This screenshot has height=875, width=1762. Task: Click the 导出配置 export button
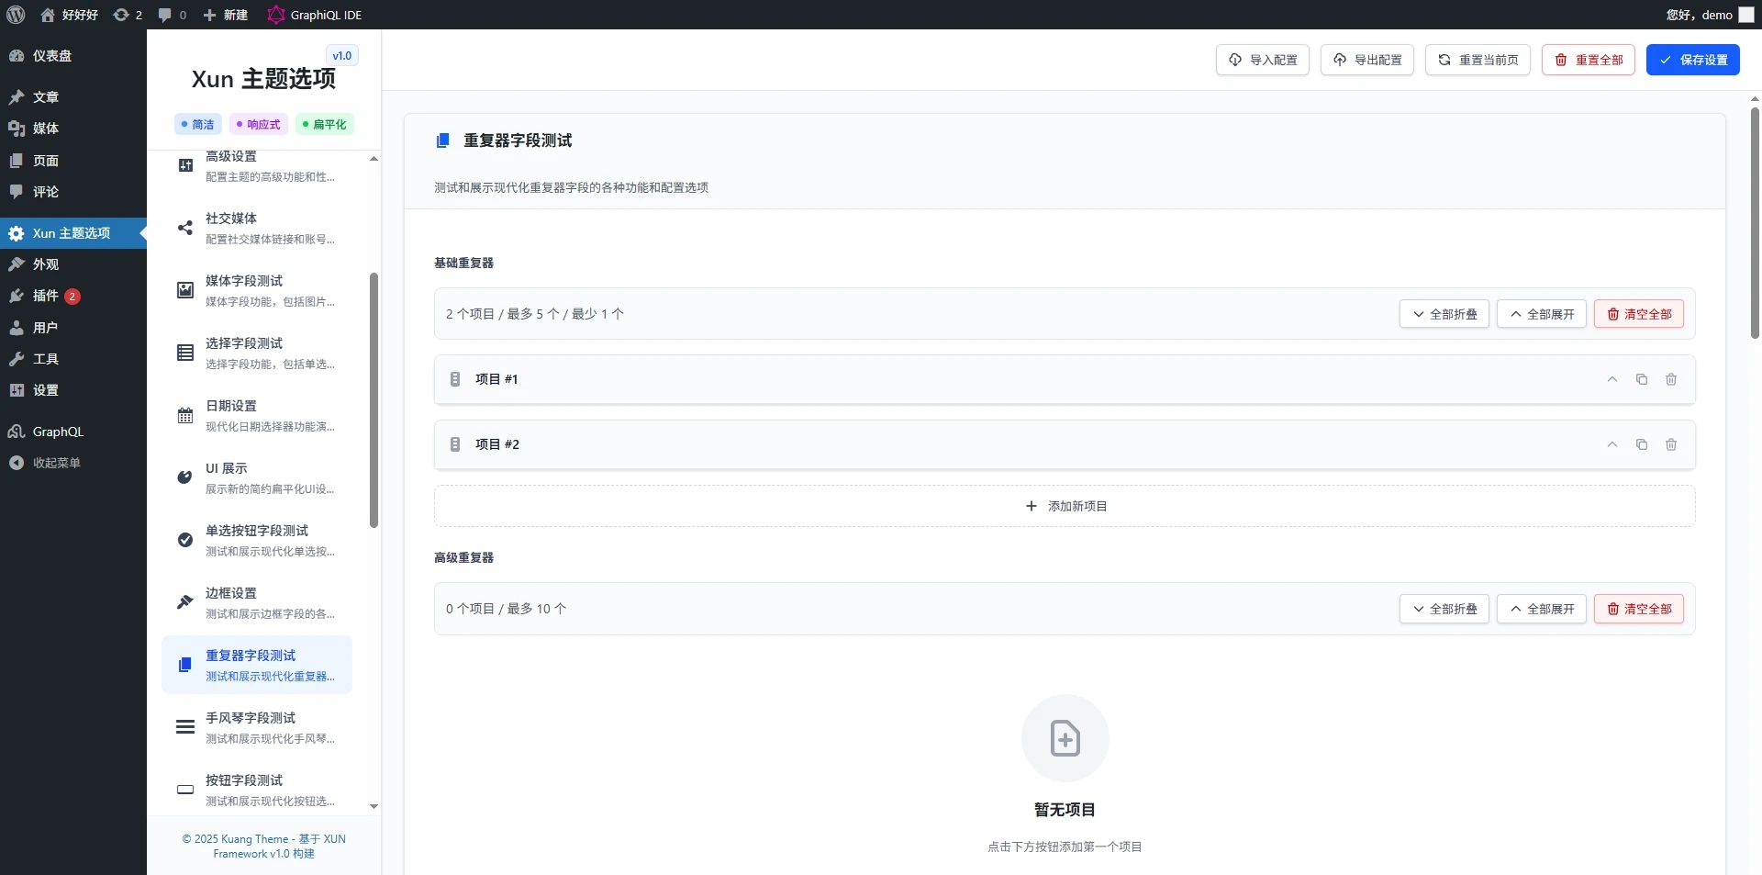pos(1367,60)
